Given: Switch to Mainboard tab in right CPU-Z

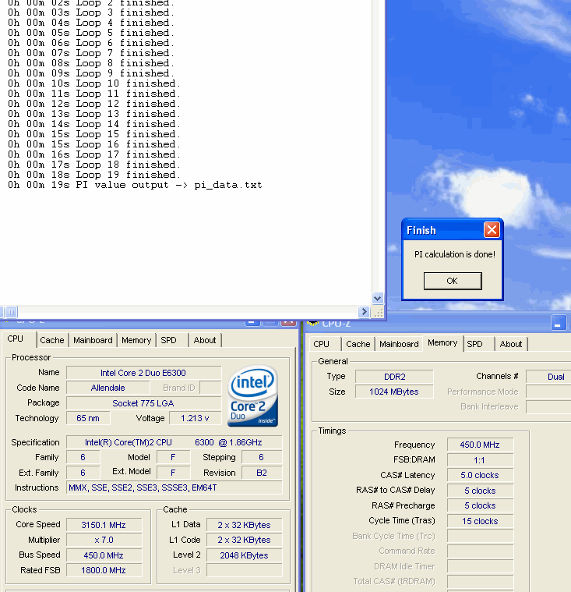Looking at the screenshot, I should pos(399,344).
